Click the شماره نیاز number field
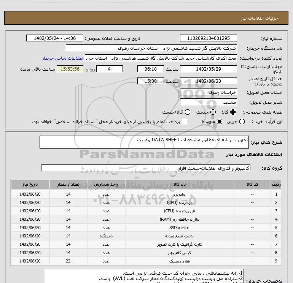Viewport: 293px width, 283px height. [x=208, y=38]
